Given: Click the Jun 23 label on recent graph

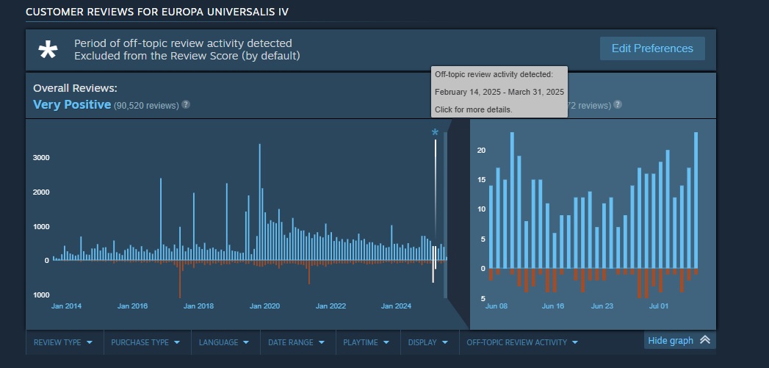Looking at the screenshot, I should (x=602, y=306).
